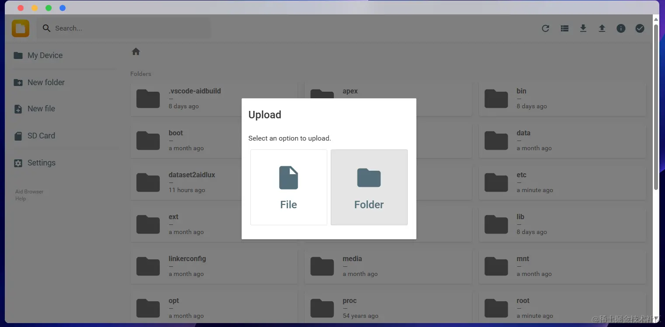Click the page vertical scrollbar thumb
665x327 pixels.
point(656,107)
